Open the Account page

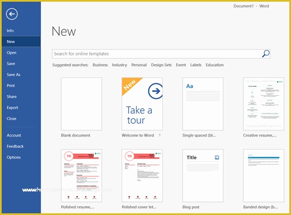[x=14, y=135]
